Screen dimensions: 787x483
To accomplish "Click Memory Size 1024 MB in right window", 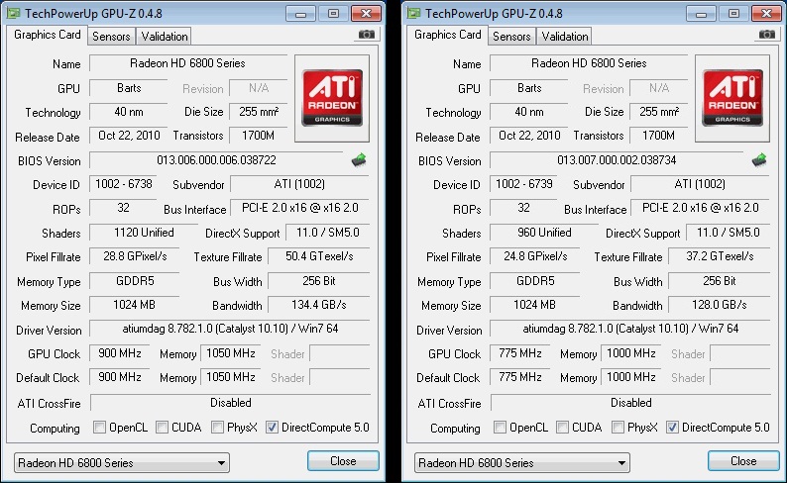I will coord(535,305).
